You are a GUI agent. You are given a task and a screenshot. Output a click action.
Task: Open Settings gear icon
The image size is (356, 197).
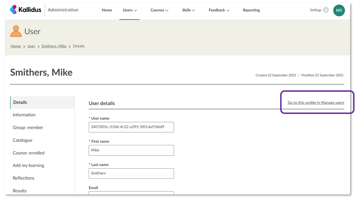coord(326,10)
